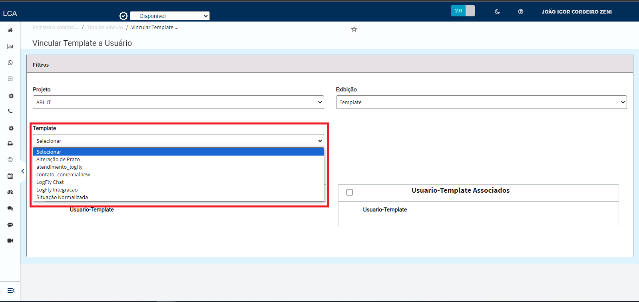This screenshot has height=302, width=639.
Task: Click Usuario-Template column header below dropdown list
Action: 92,210
